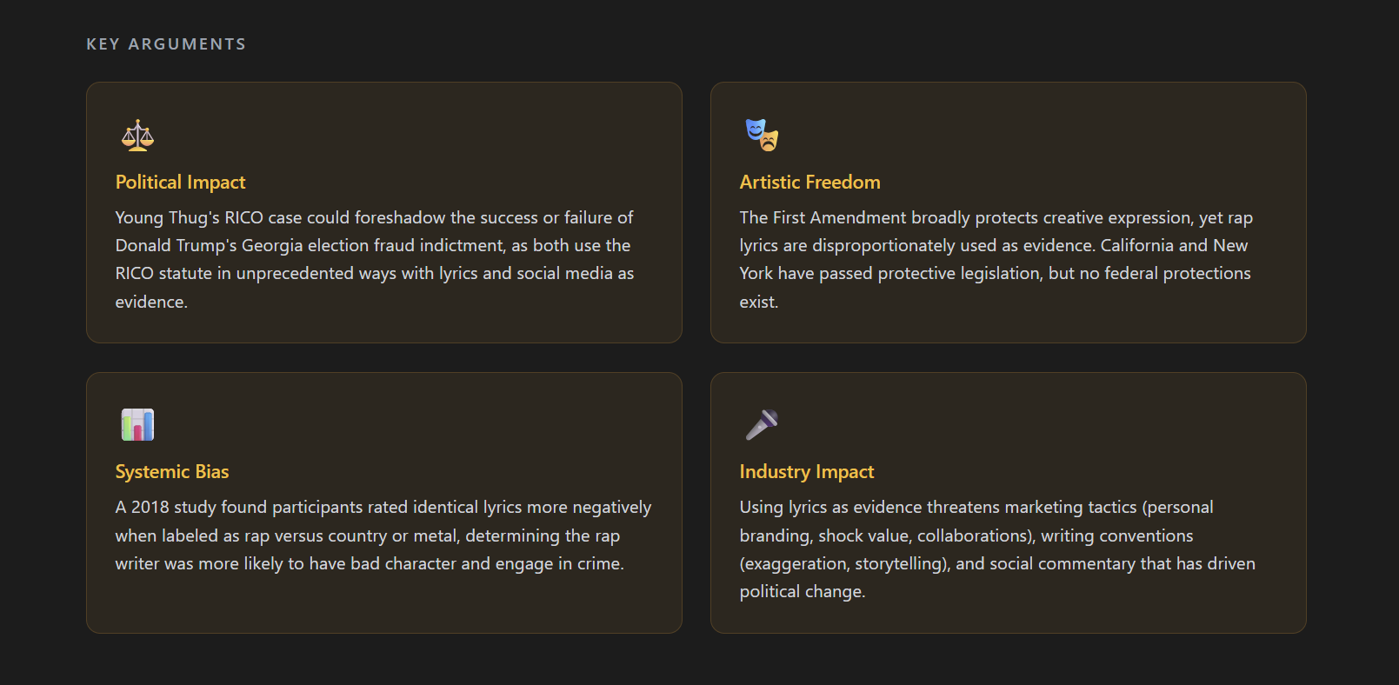The width and height of the screenshot is (1399, 685).
Task: Click the lyrics-as-evidence marketing tactics paragraph
Action: (x=996, y=549)
